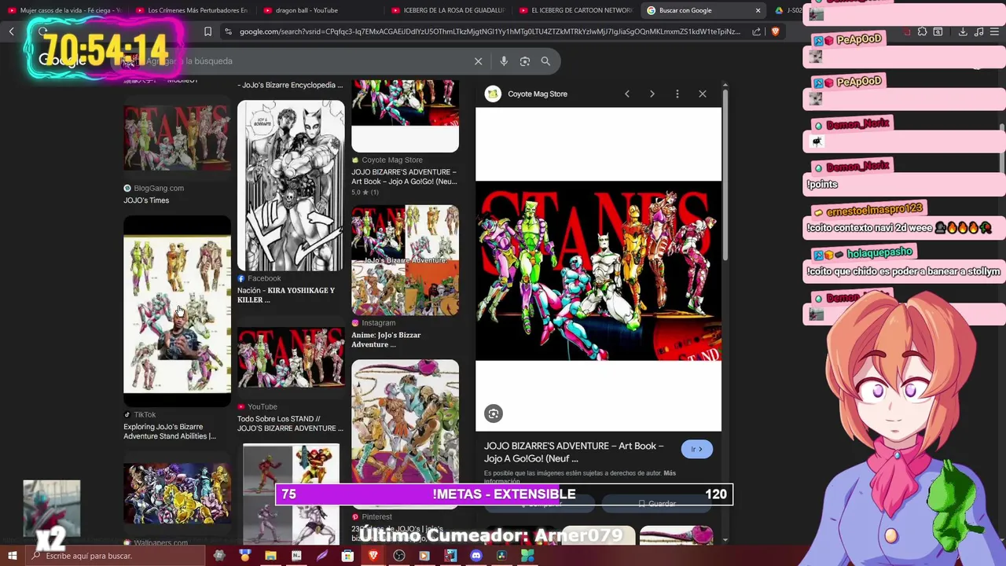Image resolution: width=1006 pixels, height=566 pixels.
Task: Open Brave Shields lion icon
Action: point(776,31)
